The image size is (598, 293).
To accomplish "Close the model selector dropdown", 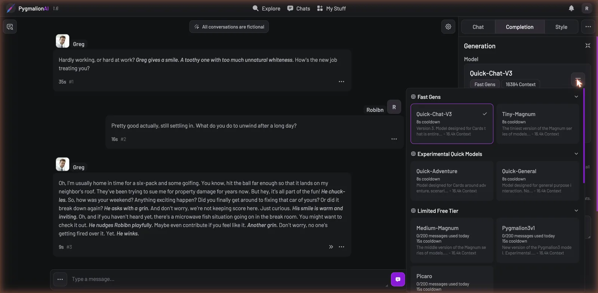I will pyautogui.click(x=578, y=79).
